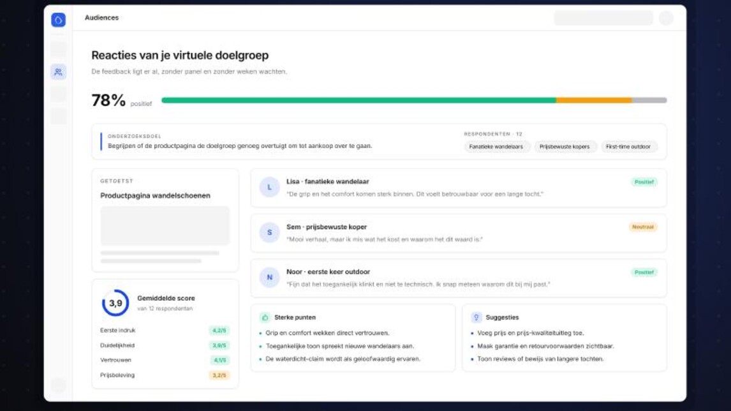Select Lisa's avatar with letter L
This screenshot has width=731, height=411.
(x=269, y=187)
